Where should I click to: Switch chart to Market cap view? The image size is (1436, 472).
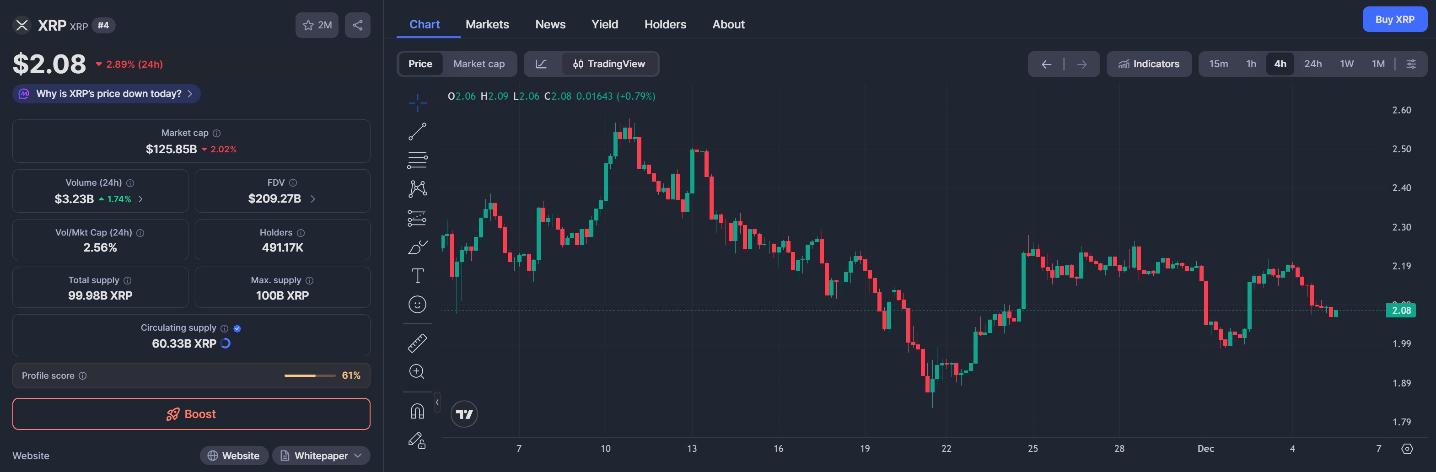click(x=479, y=64)
